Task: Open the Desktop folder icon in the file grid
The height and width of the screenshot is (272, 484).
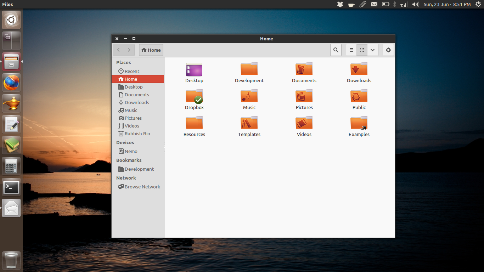Action: (194, 69)
